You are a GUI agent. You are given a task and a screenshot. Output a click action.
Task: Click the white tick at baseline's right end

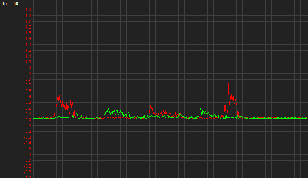pos(306,120)
